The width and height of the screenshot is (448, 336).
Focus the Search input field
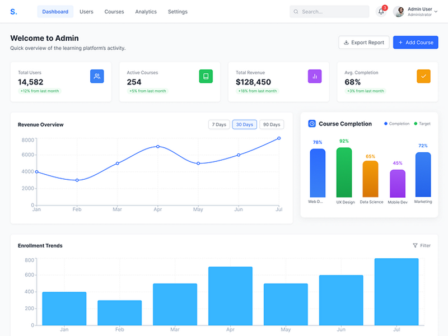(329, 12)
